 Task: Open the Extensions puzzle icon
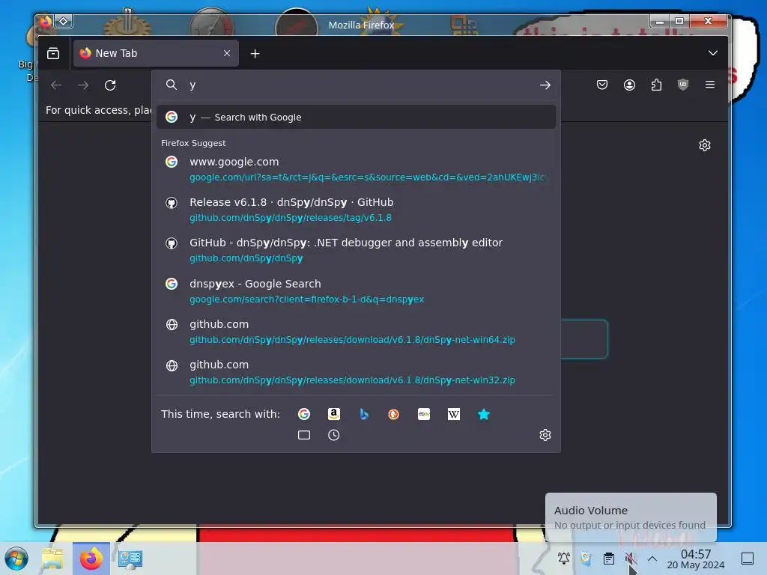(656, 85)
